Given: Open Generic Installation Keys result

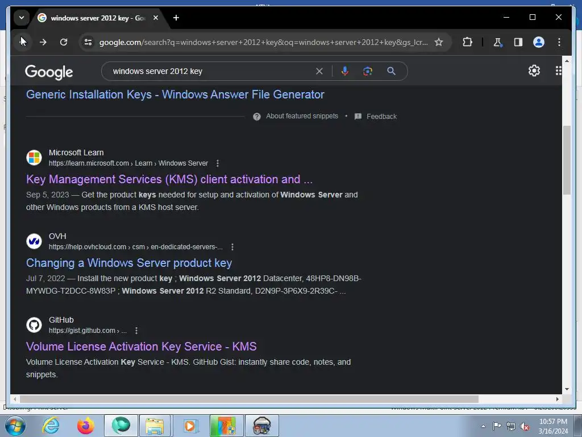Looking at the screenshot, I should pos(175,94).
